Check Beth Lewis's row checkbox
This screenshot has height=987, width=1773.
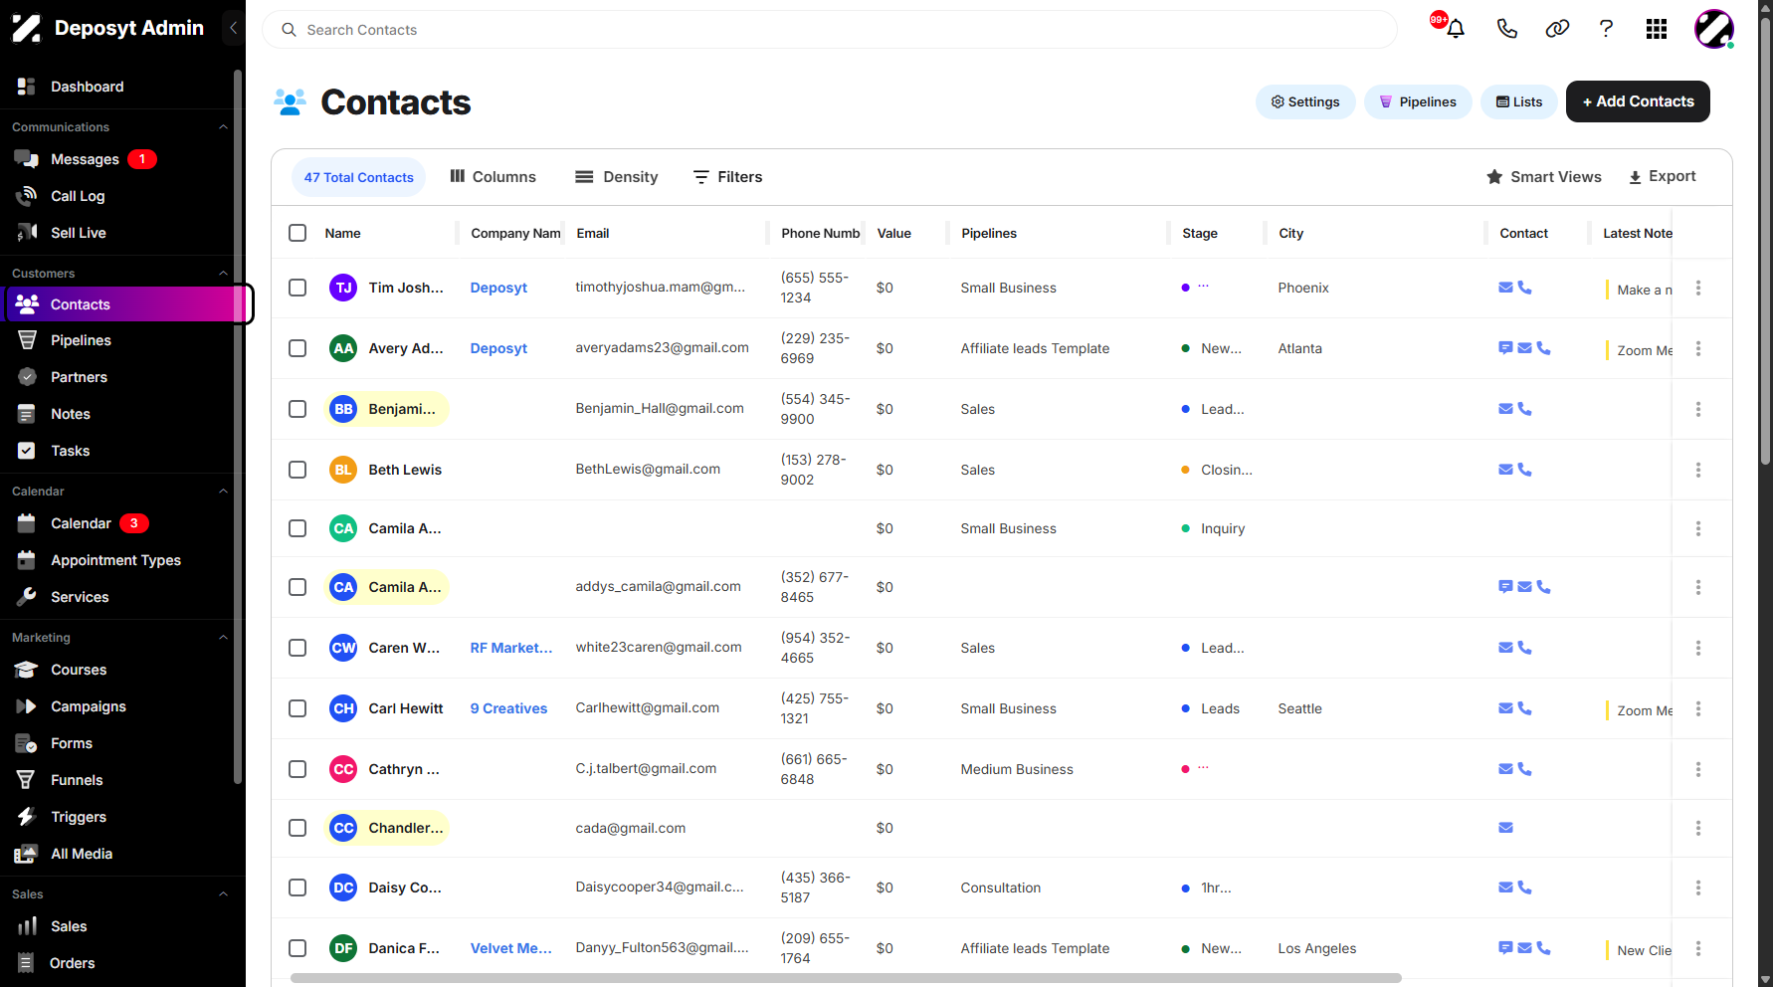(x=297, y=470)
